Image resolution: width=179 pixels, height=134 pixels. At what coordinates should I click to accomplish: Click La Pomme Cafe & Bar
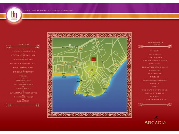pyautogui.click(x=154, y=100)
